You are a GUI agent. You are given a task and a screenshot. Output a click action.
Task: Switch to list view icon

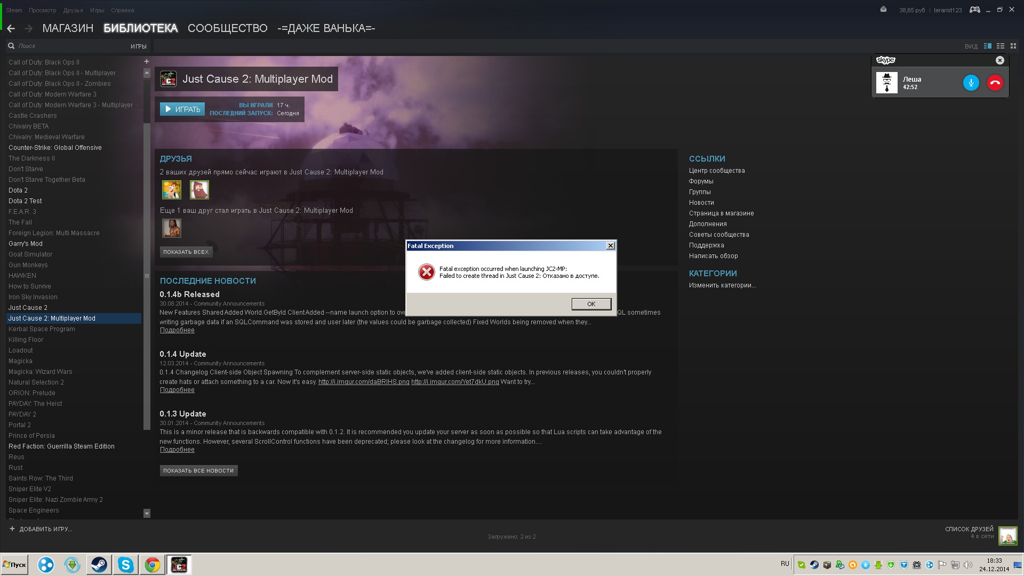coord(1001,46)
